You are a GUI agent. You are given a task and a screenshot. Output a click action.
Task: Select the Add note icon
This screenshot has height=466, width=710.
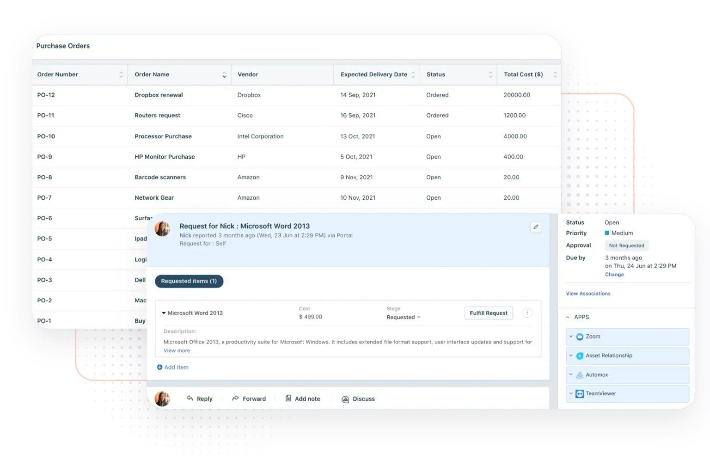288,399
